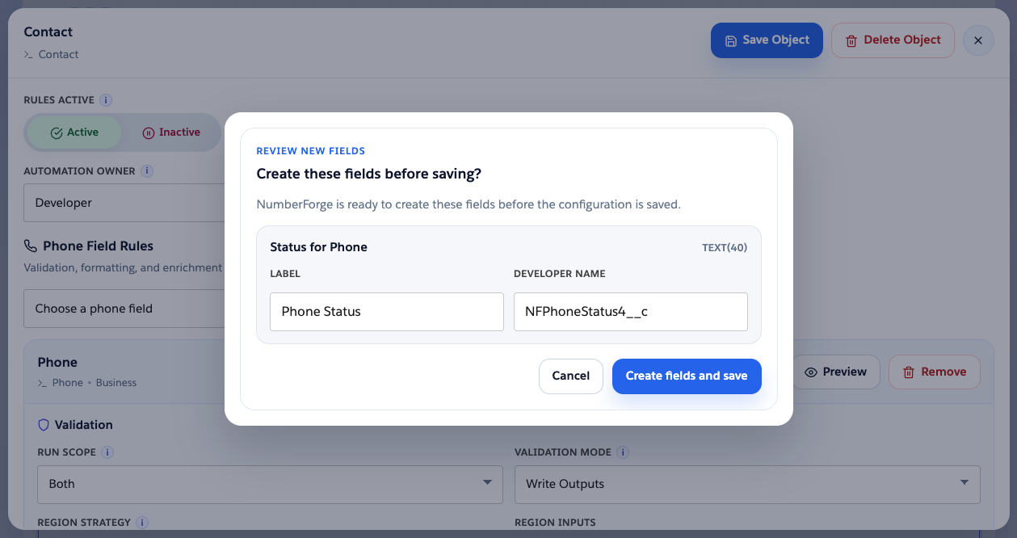Viewport: 1017px width, 538px height.
Task: Edit the NFPhoneStatus4__c developer name field
Action: 631,312
